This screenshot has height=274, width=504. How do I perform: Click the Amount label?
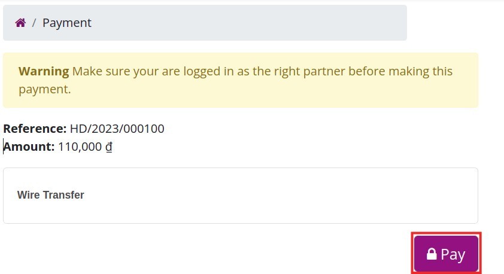coord(29,147)
